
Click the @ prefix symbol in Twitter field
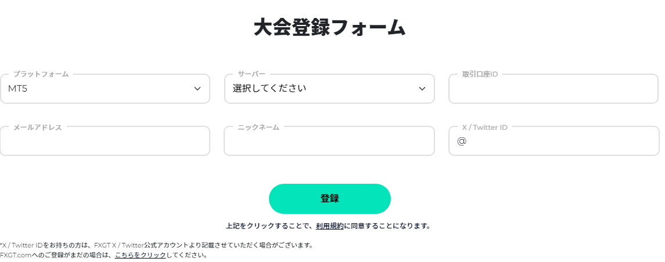pos(462,141)
